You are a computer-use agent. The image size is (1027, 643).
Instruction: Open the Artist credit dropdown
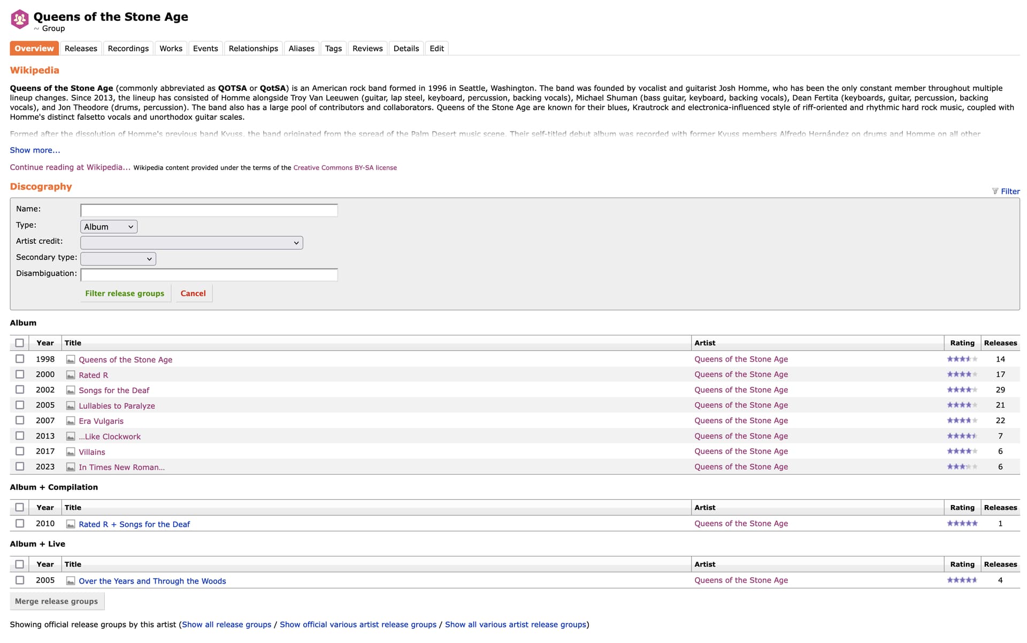[191, 243]
